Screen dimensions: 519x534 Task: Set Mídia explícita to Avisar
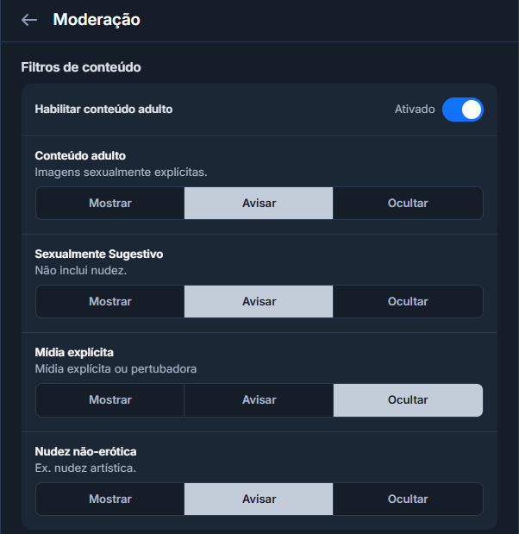click(259, 400)
